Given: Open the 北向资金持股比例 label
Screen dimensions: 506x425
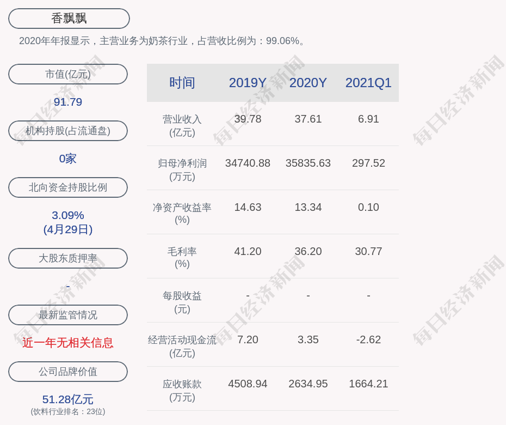Looking at the screenshot, I should pos(68,187).
